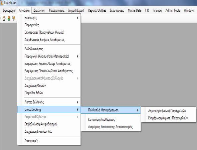The height and width of the screenshot is (150, 197).
Task: Select Ενημέρωση Χαρακτ./Δεσμ. Αποθέματος
Action: click(x=49, y=64)
